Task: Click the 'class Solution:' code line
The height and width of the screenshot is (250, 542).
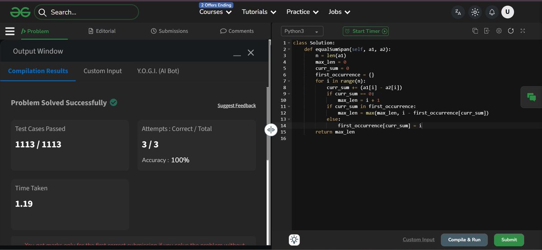Action: point(314,43)
